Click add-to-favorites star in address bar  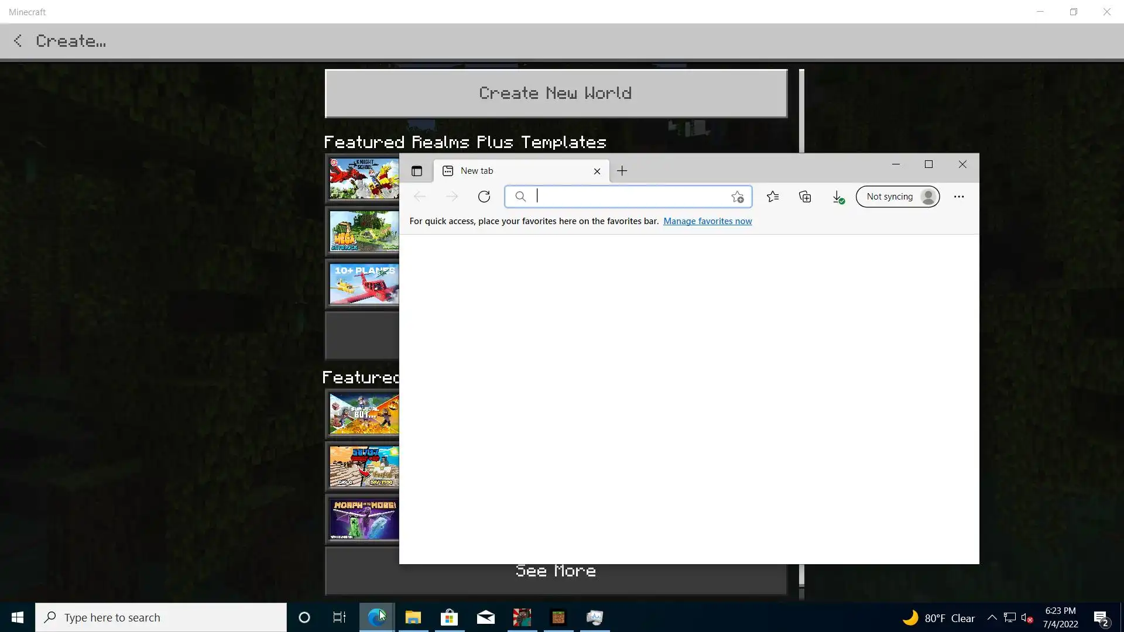737,197
